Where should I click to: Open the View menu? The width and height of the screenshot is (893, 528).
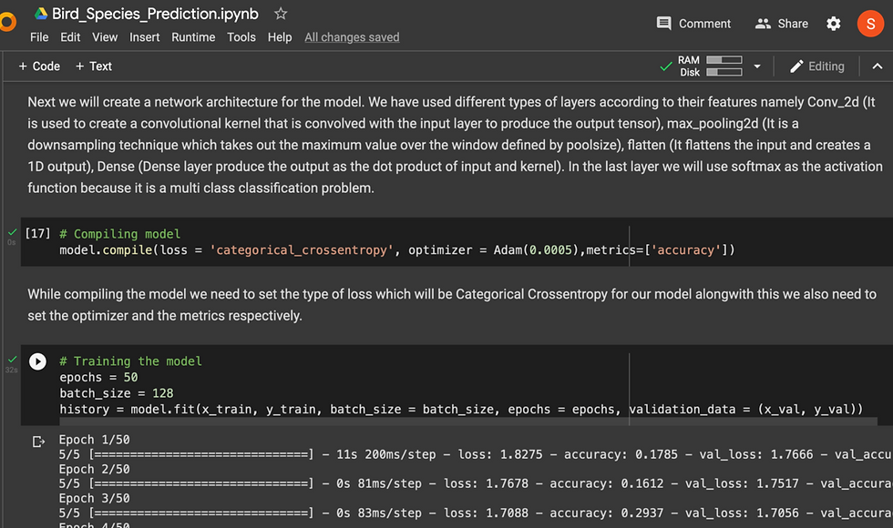click(x=105, y=37)
